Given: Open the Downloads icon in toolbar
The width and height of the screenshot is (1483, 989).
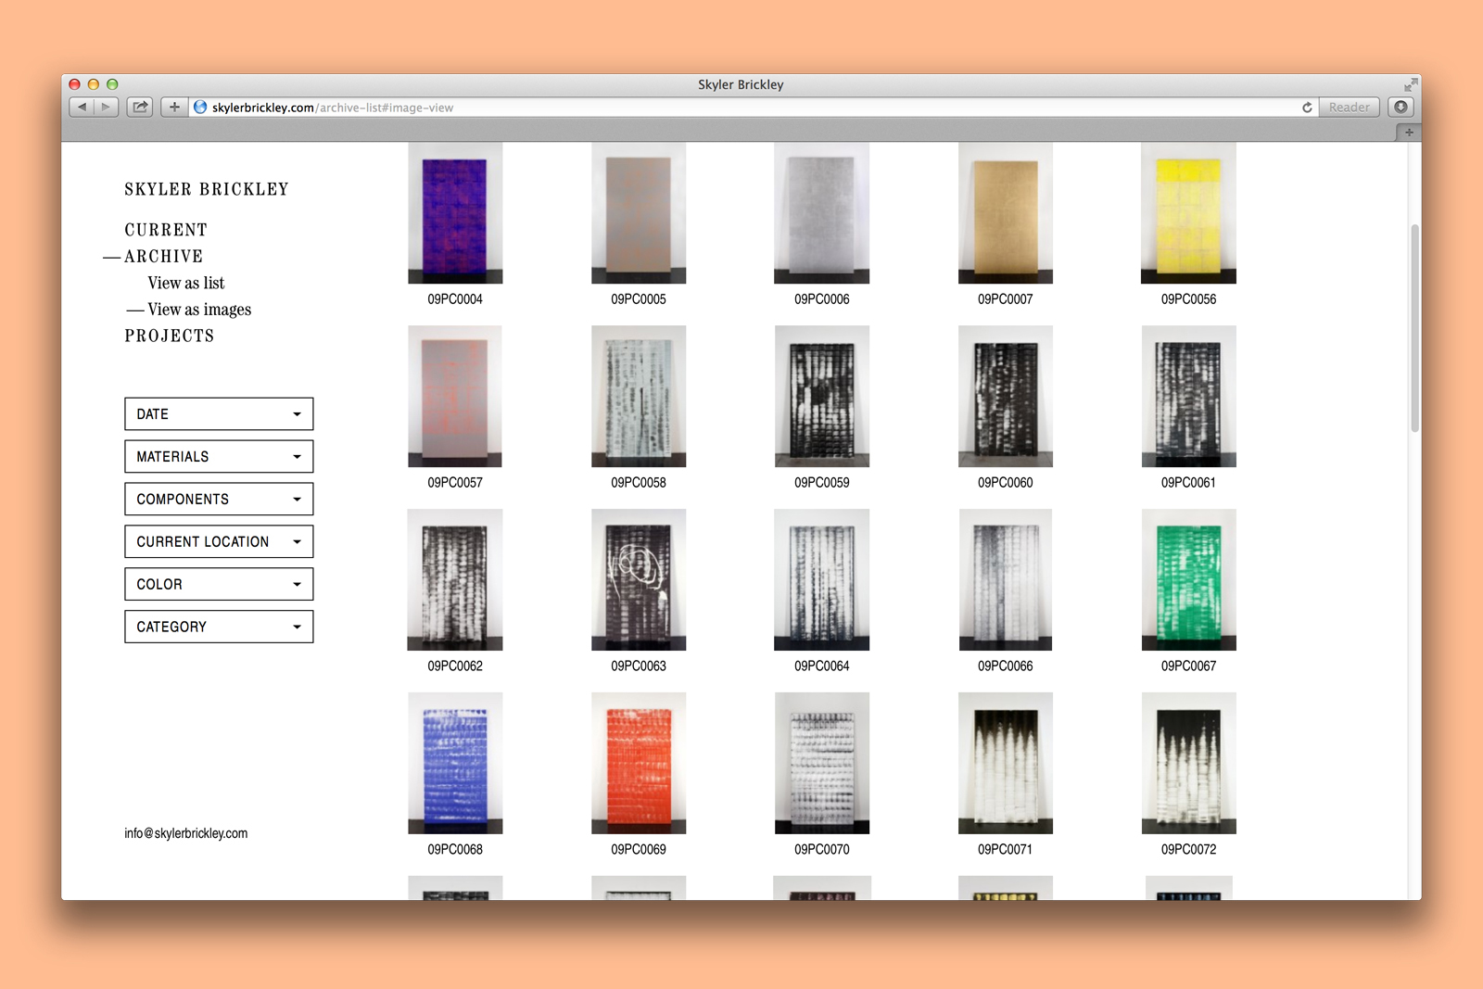Looking at the screenshot, I should pyautogui.click(x=1401, y=108).
